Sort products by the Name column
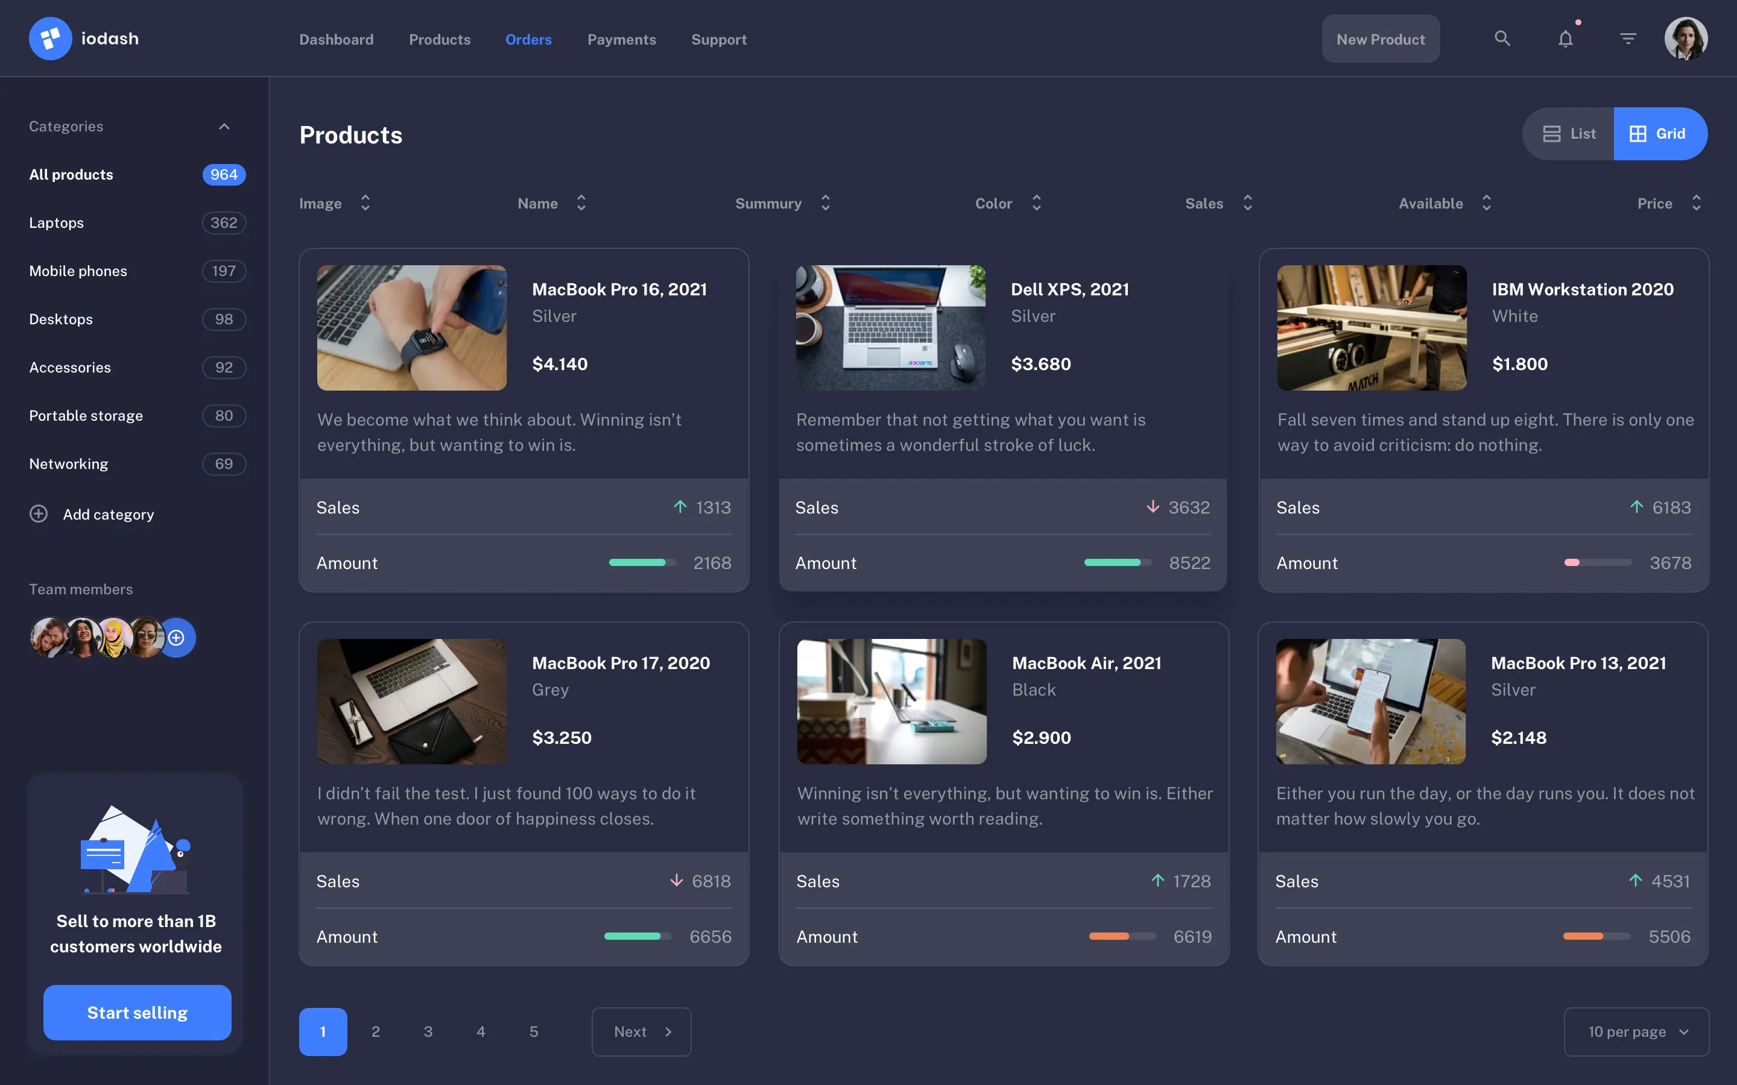 (x=581, y=203)
